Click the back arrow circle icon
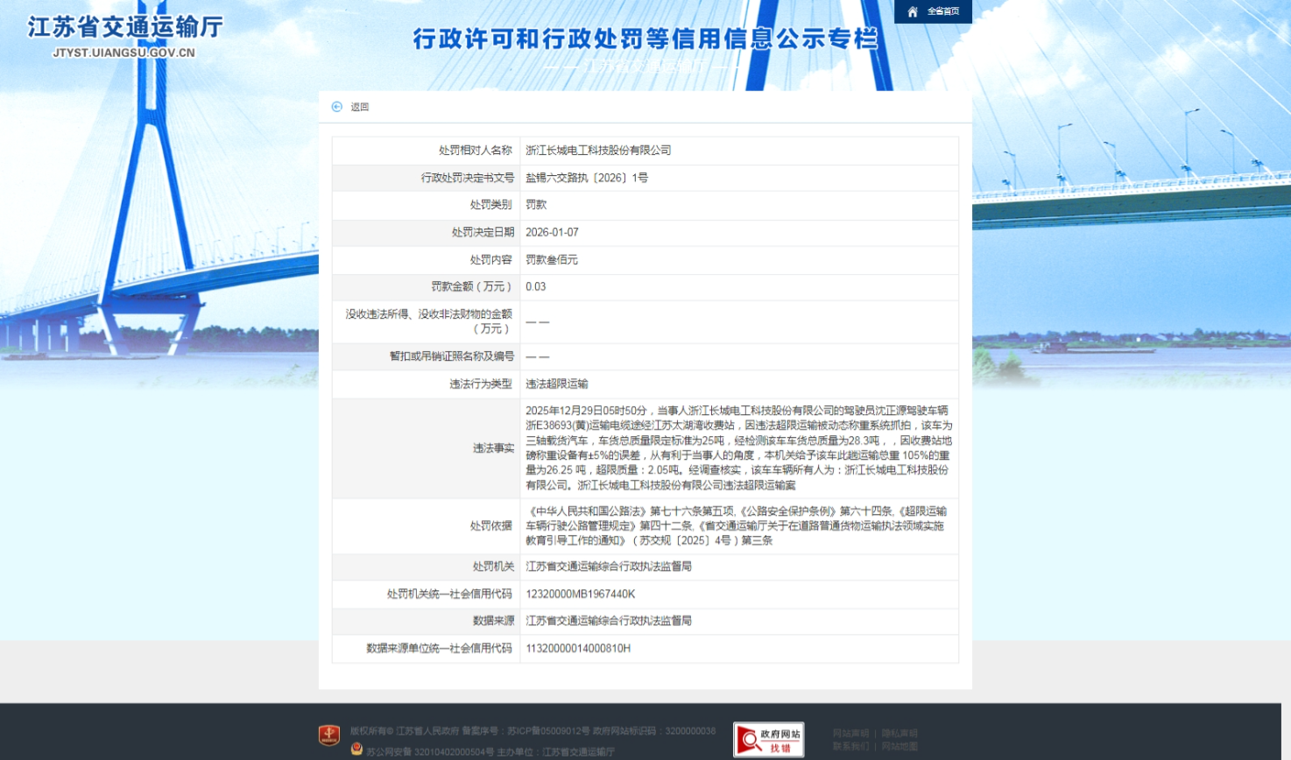The image size is (1291, 760). click(x=337, y=107)
